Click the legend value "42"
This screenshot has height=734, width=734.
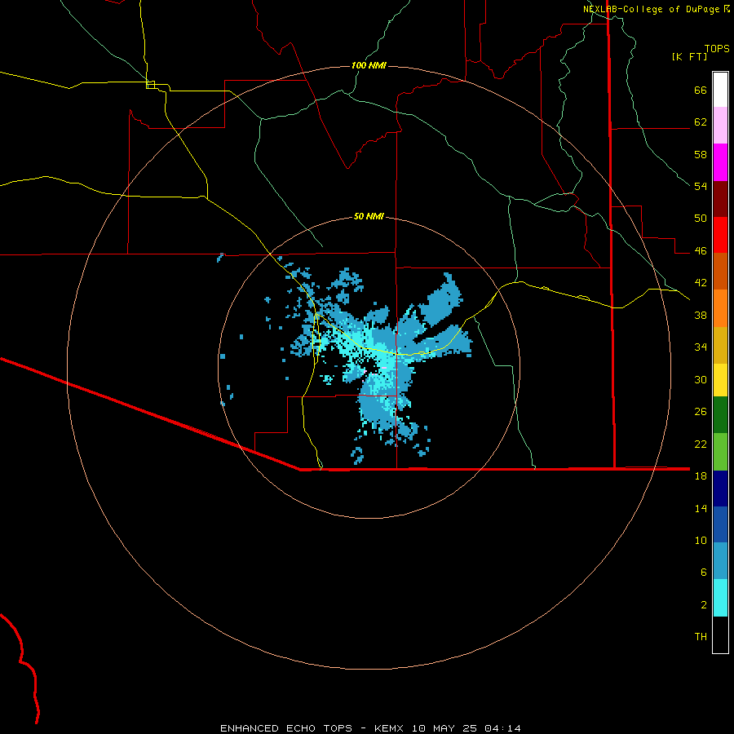tap(701, 283)
